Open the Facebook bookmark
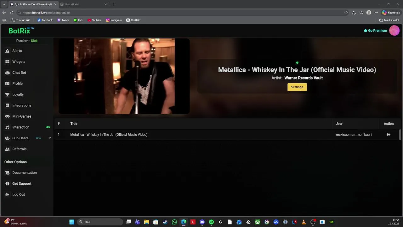The width and height of the screenshot is (403, 227). tap(45, 20)
